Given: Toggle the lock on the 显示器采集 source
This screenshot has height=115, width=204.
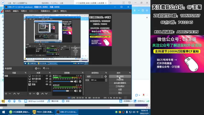Looking at the screenshot, I should 50,79.
